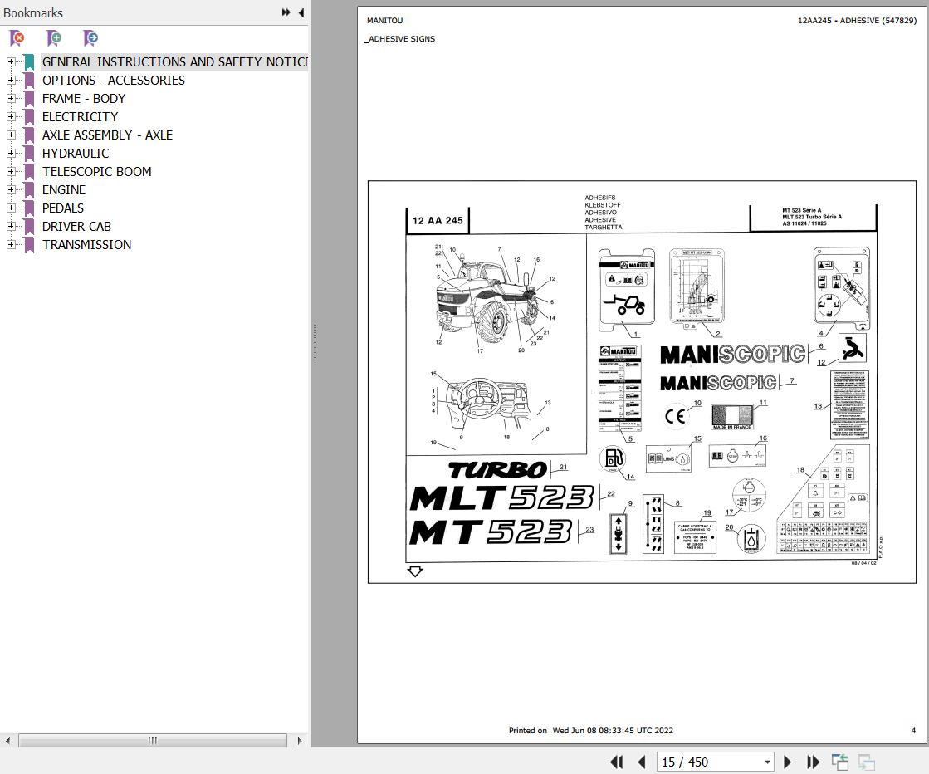The height and width of the screenshot is (774, 929).
Task: Open the page number history dropdown
Action: coord(767,762)
